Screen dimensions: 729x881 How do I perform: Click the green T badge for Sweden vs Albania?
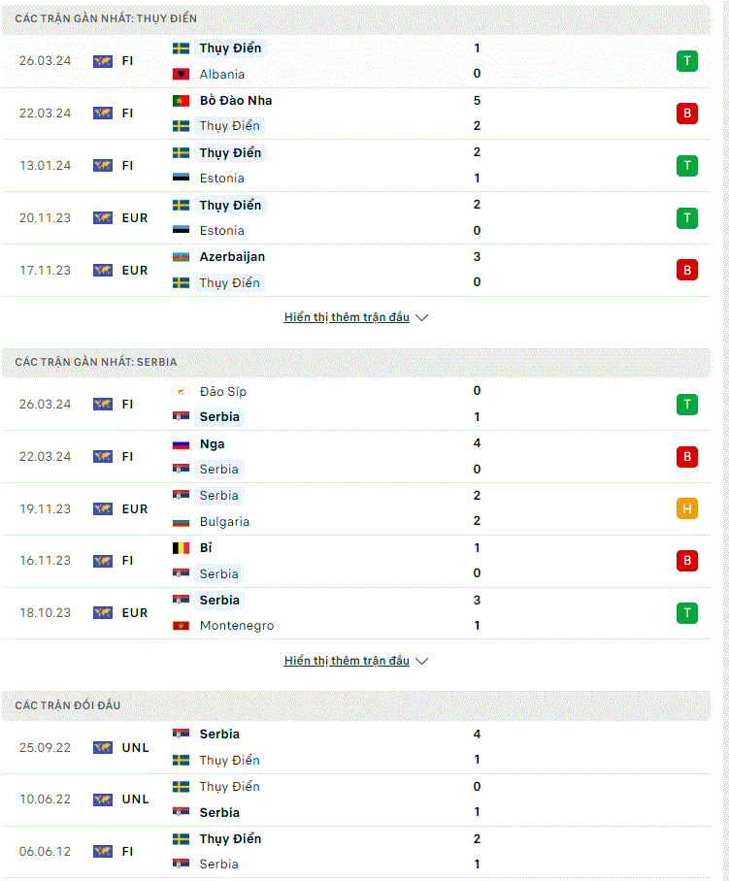pos(686,61)
